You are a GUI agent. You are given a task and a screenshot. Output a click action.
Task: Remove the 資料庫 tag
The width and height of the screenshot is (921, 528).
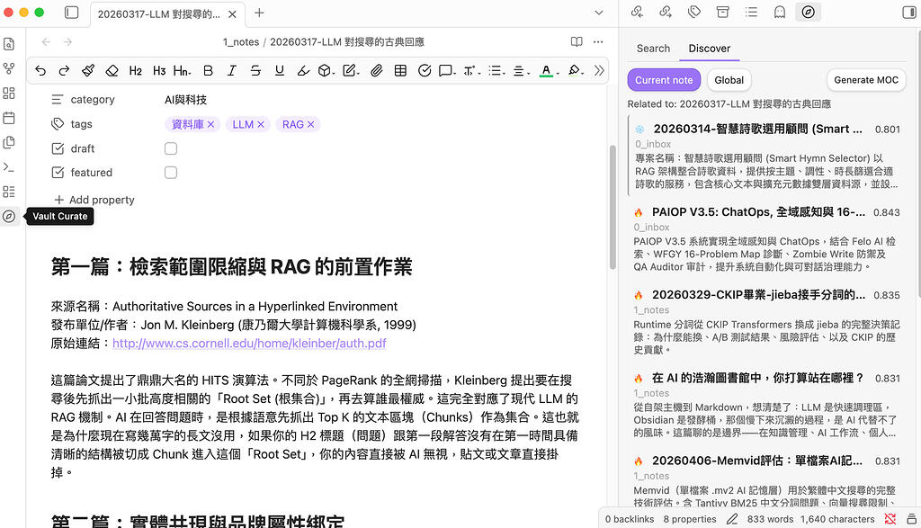tap(210, 124)
